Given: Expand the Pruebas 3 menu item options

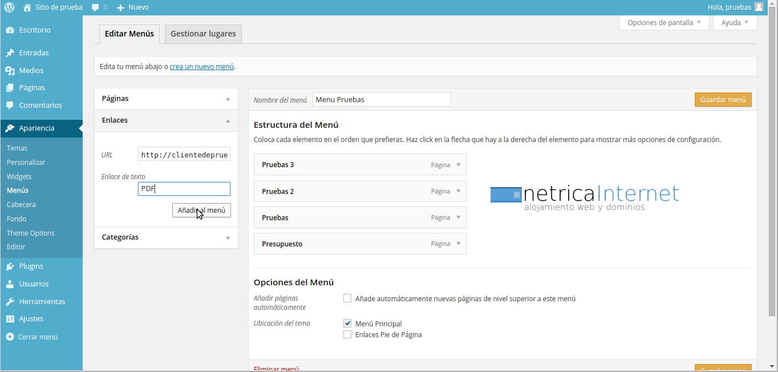Looking at the screenshot, I should click(x=459, y=165).
